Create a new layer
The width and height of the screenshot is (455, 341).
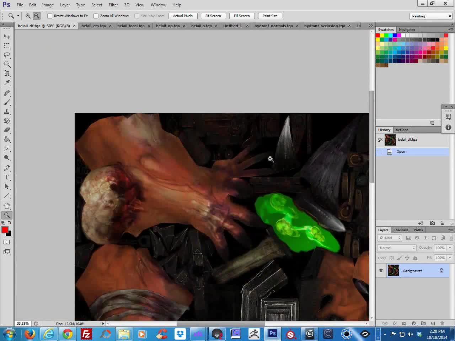433,323
